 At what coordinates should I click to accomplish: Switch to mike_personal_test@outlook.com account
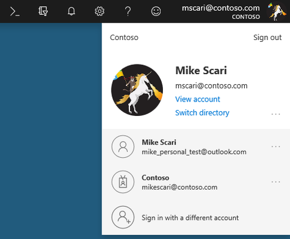[196, 146]
